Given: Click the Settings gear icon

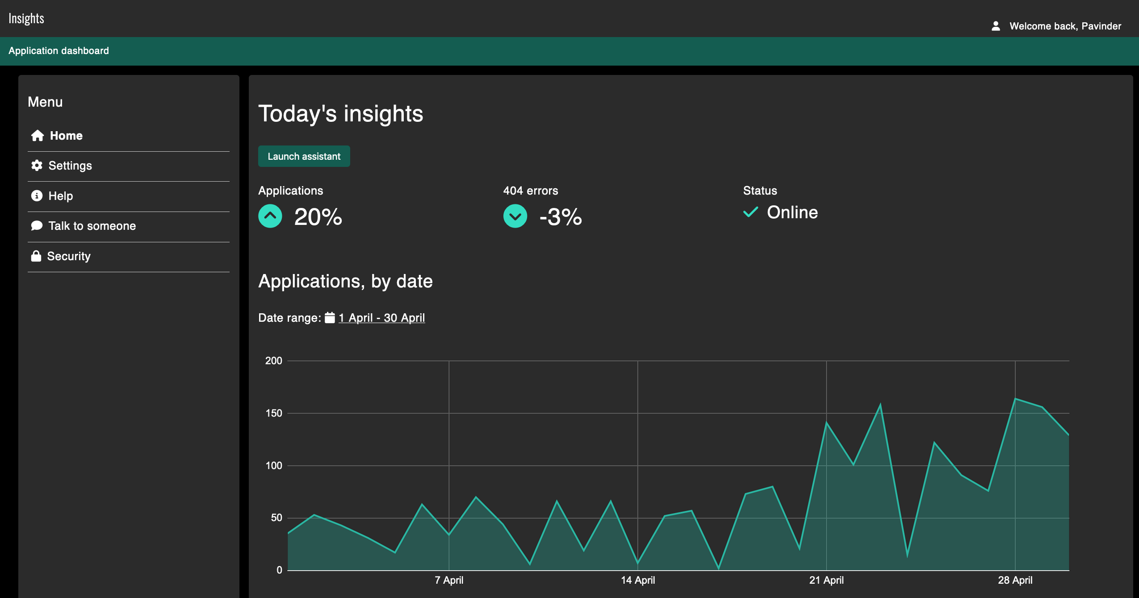Looking at the screenshot, I should coord(37,166).
